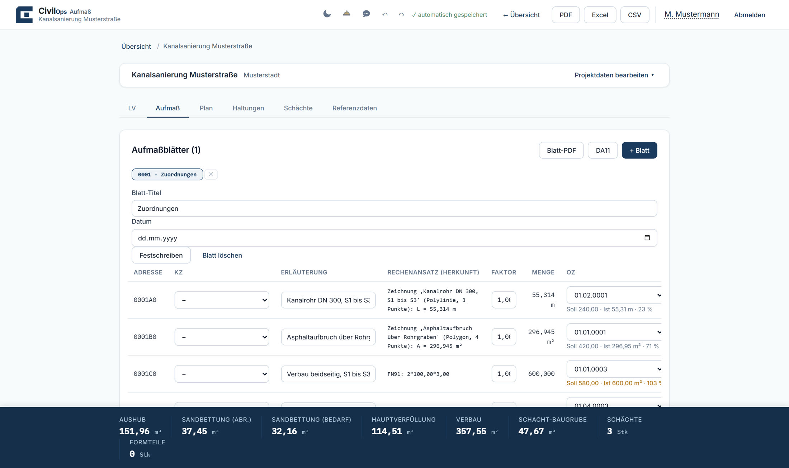Undo the last change via arrow icon
This screenshot has height=468, width=789.
click(x=385, y=14)
